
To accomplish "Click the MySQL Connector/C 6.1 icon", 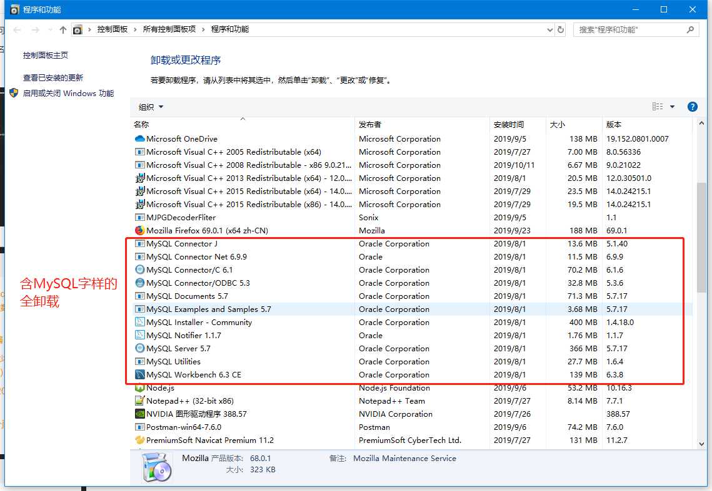I will tap(140, 270).
